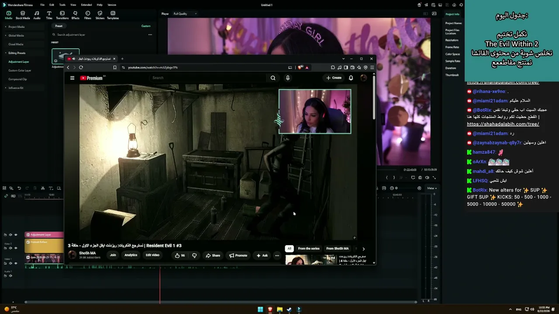Image resolution: width=559 pixels, height=314 pixels.
Task: Lock the Audio 1 track
Action: point(5,276)
